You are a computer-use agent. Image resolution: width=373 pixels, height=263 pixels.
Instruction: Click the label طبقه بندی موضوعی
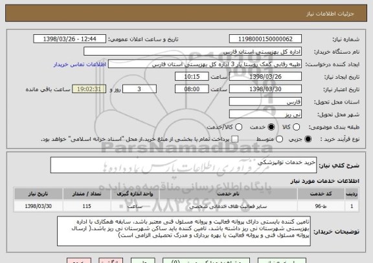pos(334,127)
